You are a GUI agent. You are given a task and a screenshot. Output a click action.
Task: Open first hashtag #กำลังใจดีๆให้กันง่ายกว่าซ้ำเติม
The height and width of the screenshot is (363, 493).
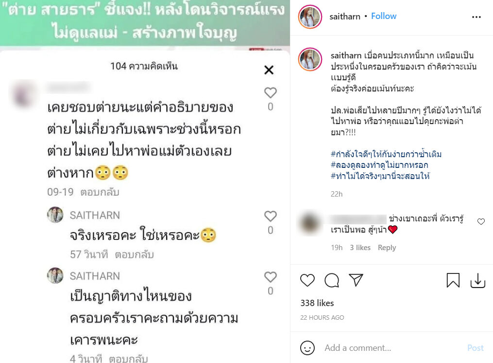pyautogui.click(x=386, y=154)
